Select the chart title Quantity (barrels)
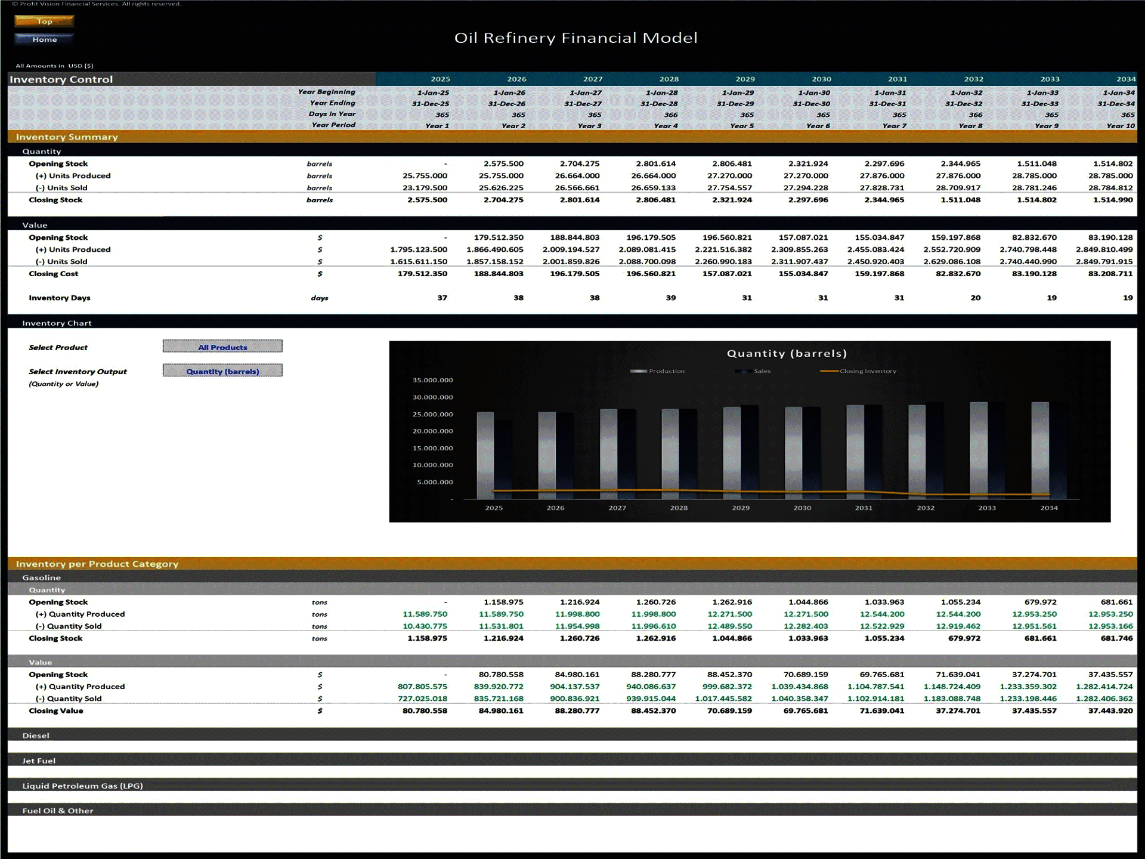1145x859 pixels. tap(787, 353)
